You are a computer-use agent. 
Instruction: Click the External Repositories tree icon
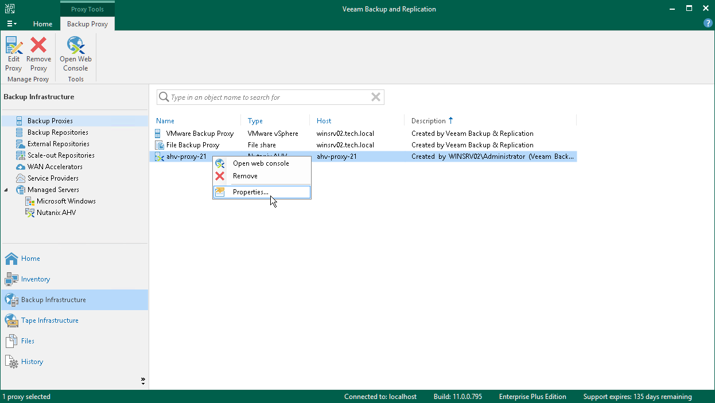[x=20, y=144]
